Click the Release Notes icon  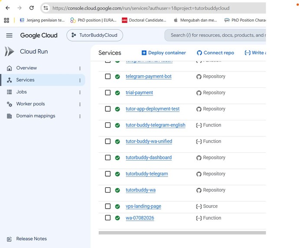coord(9,239)
